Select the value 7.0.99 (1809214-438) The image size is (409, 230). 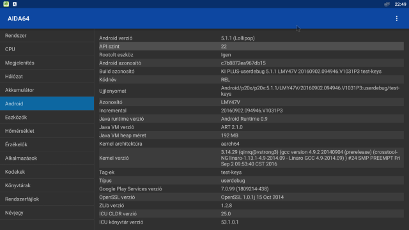[x=245, y=189]
